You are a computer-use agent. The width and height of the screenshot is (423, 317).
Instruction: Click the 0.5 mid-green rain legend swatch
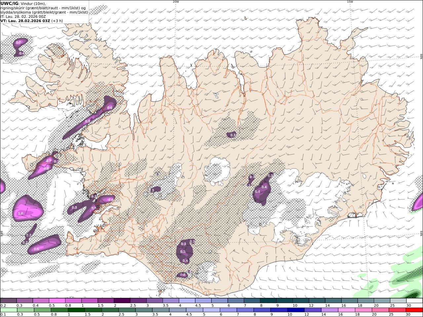(42, 310)
